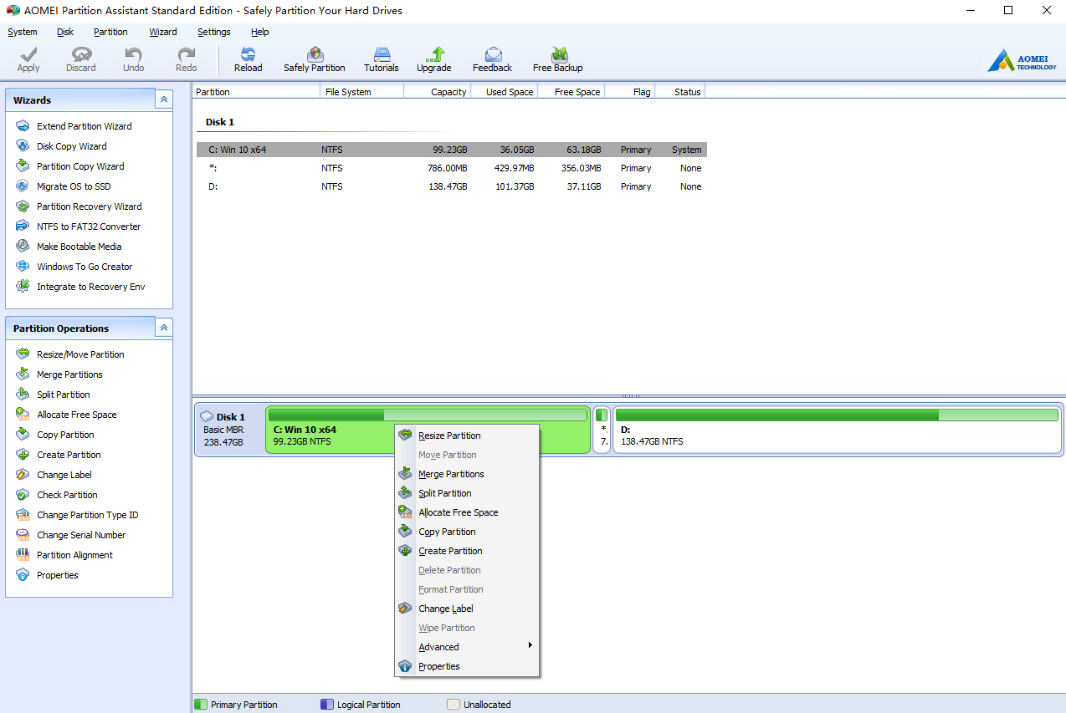Click the Upgrade toolbar icon
Screen dimensions: 1066x713
[x=434, y=54]
